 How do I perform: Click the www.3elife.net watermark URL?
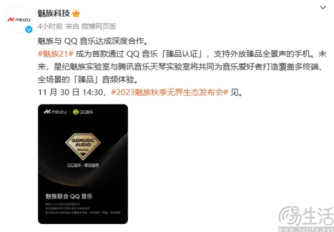(x=306, y=230)
